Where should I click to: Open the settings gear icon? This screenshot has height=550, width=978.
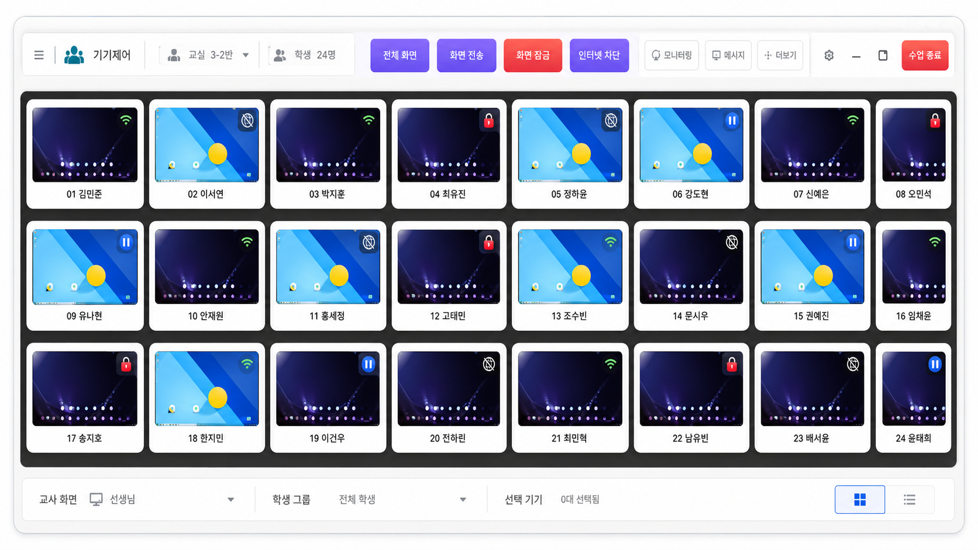click(x=829, y=56)
